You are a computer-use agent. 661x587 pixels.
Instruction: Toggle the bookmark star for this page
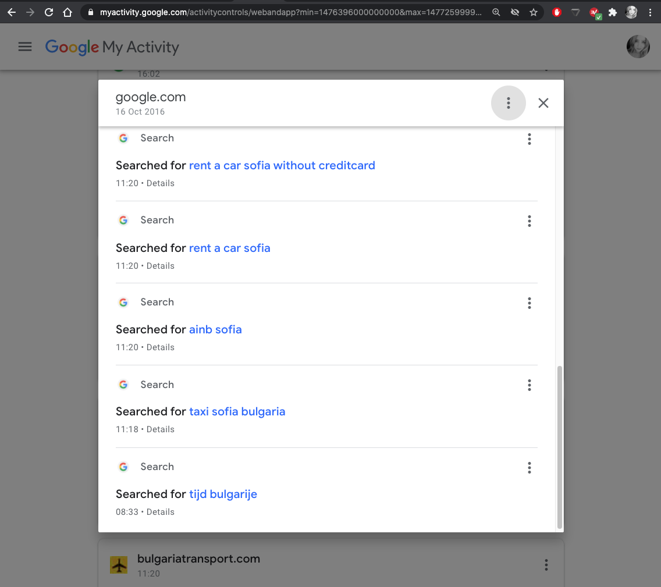pyautogui.click(x=534, y=11)
